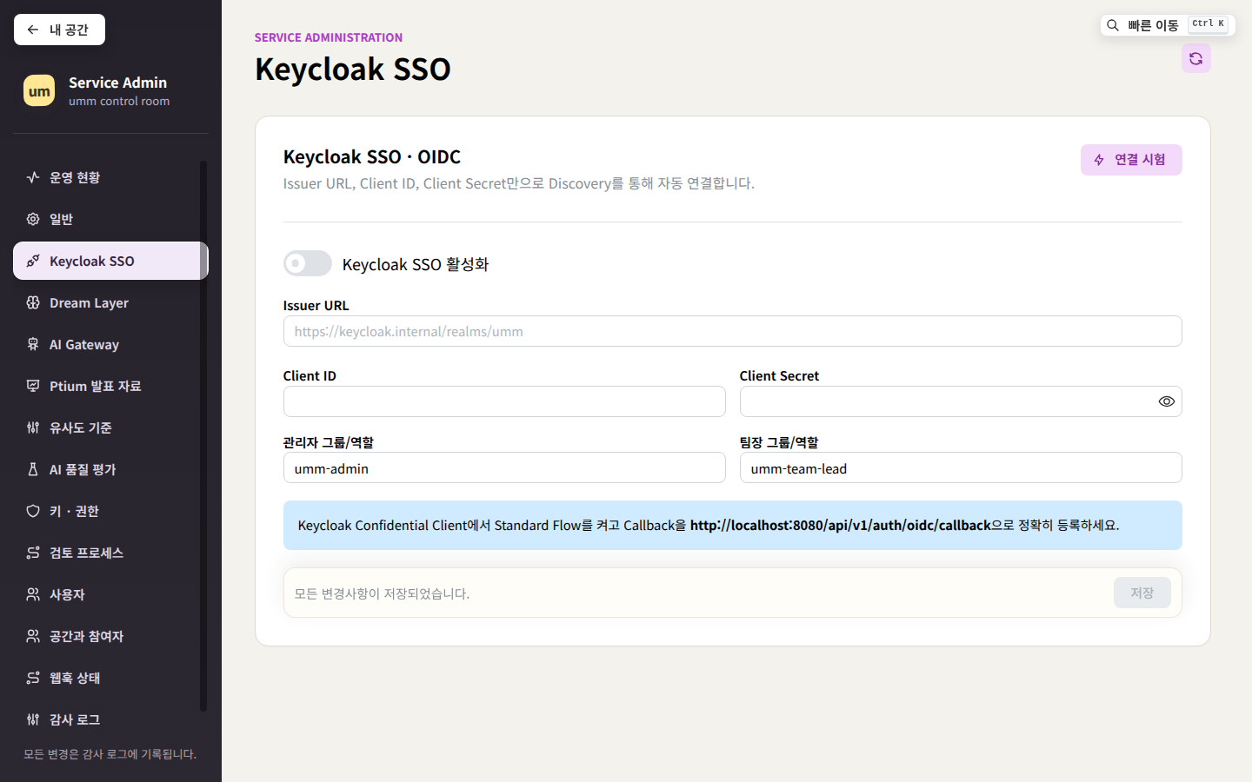
Task: Click Service Admin title in sidebar
Action: click(x=117, y=83)
